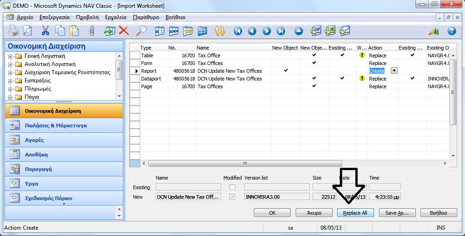Click the Replace All button
The height and width of the screenshot is (236, 465).
[355, 212]
